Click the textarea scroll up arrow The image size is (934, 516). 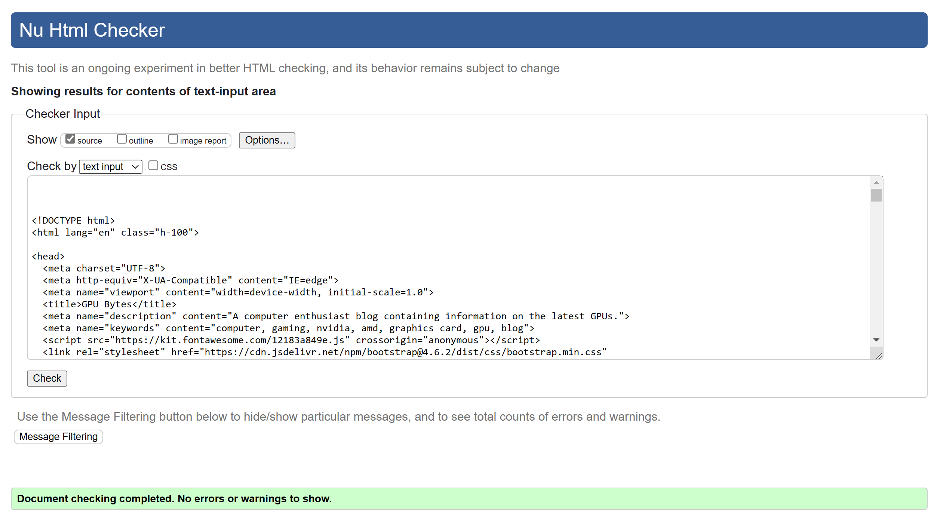(876, 183)
